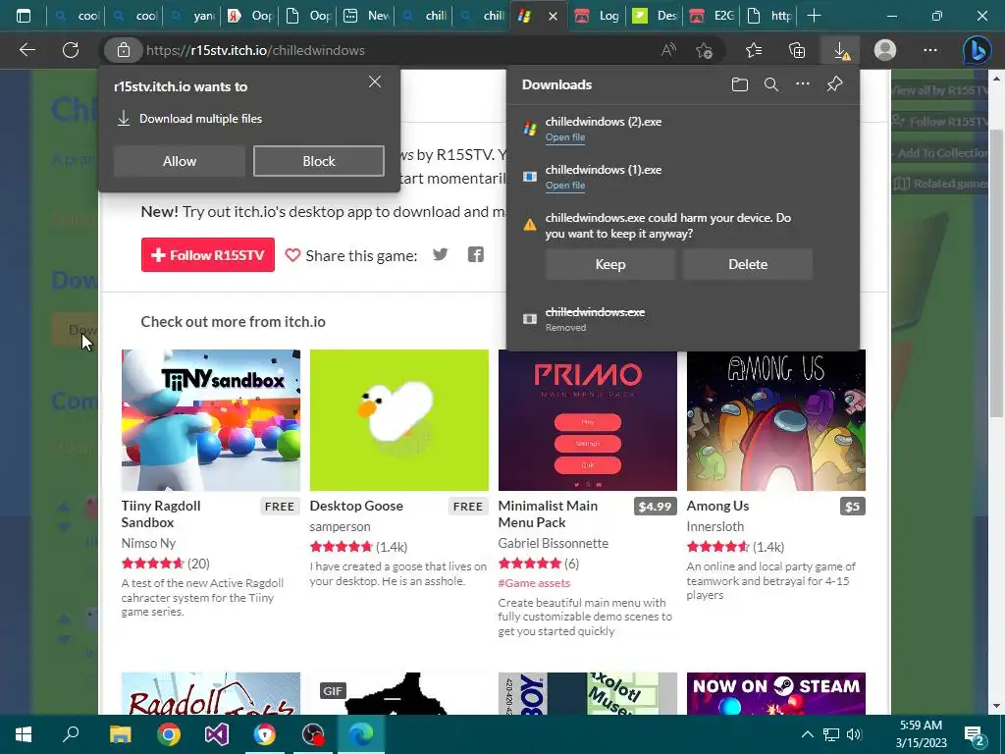
Task: Block downloading multiple files
Action: tap(319, 161)
